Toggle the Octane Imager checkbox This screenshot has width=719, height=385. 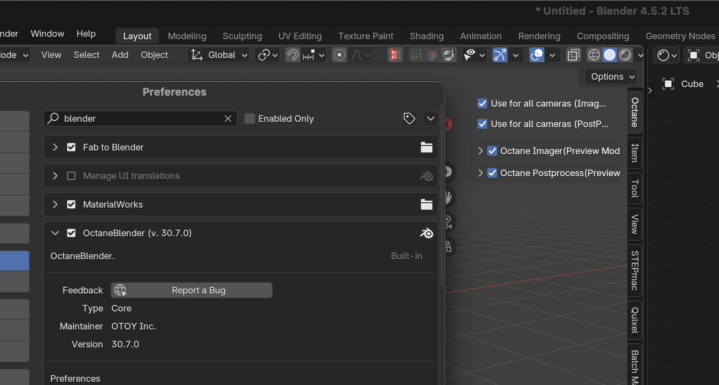(x=492, y=151)
